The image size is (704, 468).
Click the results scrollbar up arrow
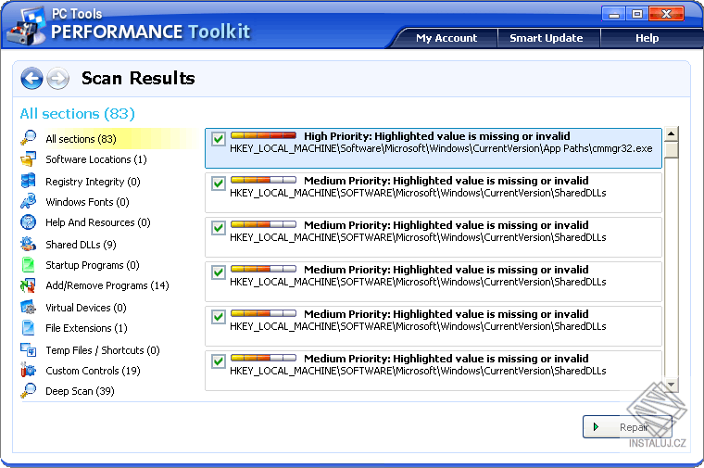[x=672, y=133]
